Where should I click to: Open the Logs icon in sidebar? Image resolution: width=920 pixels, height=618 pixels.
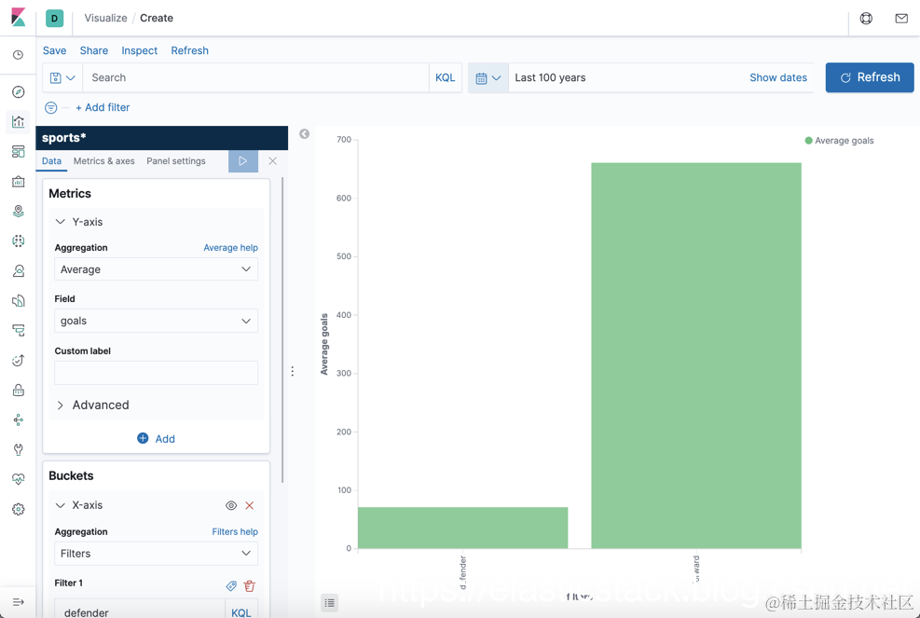pos(19,300)
